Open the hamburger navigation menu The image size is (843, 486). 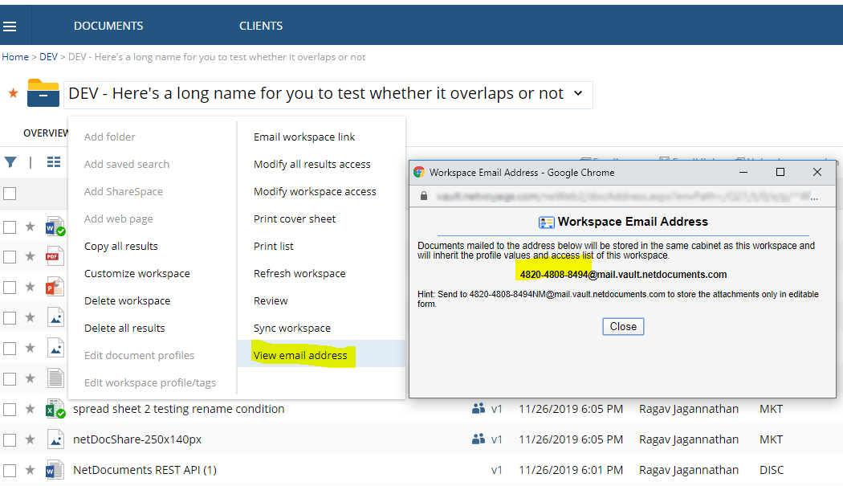(10, 27)
